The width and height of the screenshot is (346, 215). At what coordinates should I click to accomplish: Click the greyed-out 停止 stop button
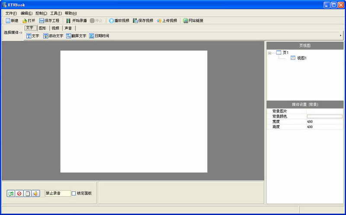tap(96, 21)
